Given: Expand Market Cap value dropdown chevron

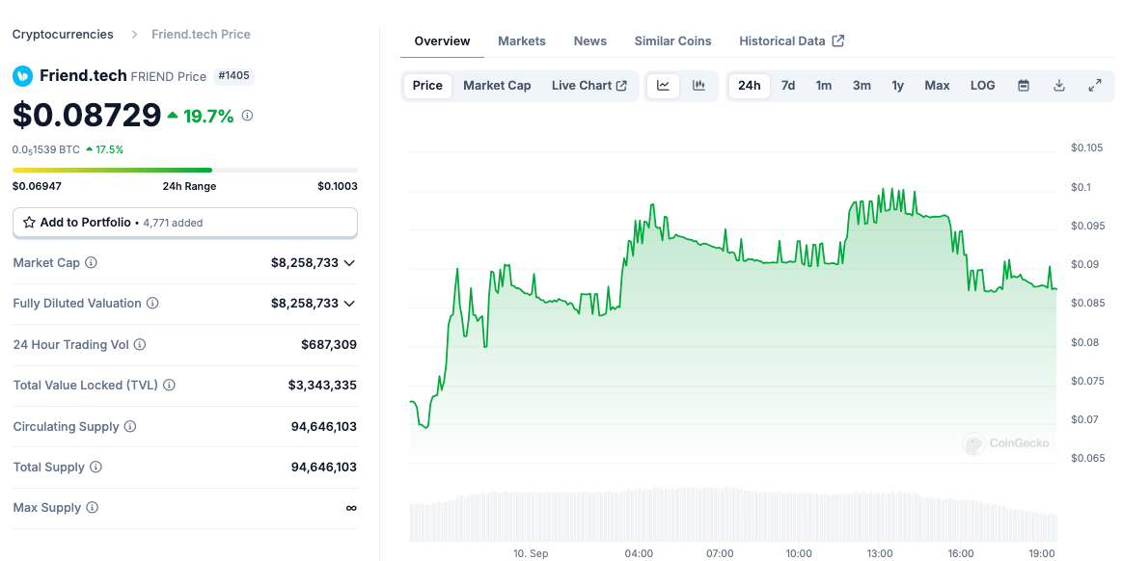Looking at the screenshot, I should click(x=349, y=263).
